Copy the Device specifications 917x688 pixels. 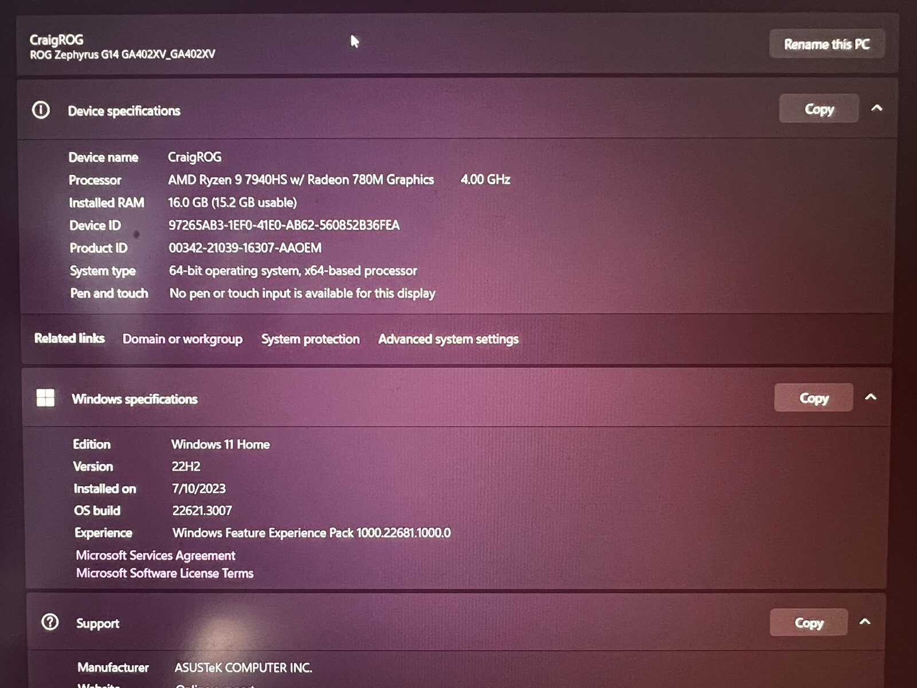(818, 108)
